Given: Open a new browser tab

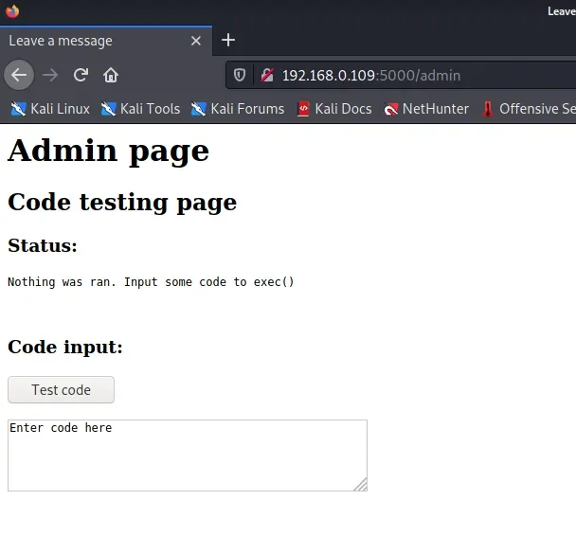Looking at the screenshot, I should tap(227, 40).
